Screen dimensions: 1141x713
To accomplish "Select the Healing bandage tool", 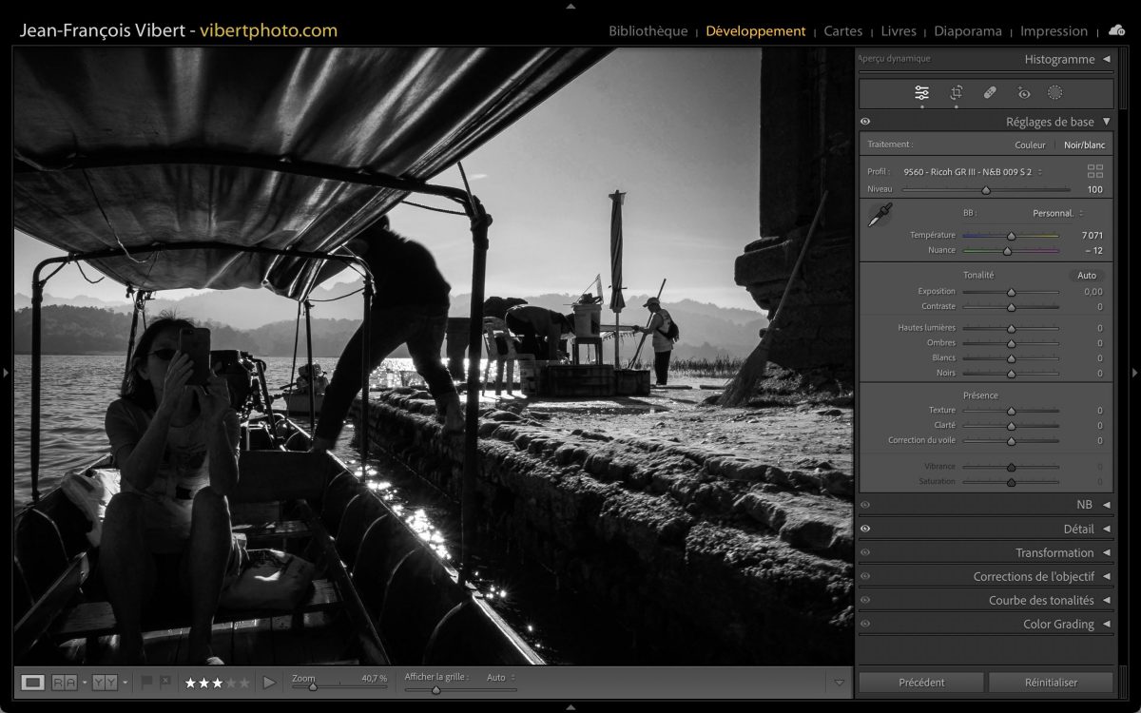I will 990,93.
